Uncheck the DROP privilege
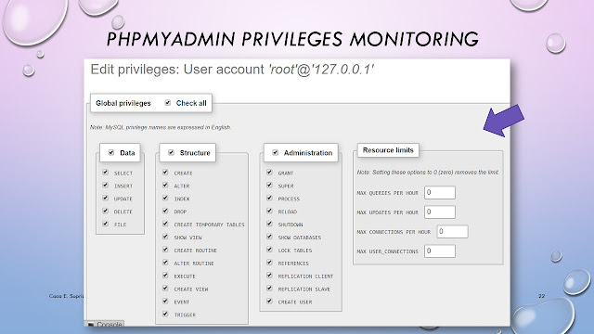This screenshot has height=334, width=594. [165, 211]
